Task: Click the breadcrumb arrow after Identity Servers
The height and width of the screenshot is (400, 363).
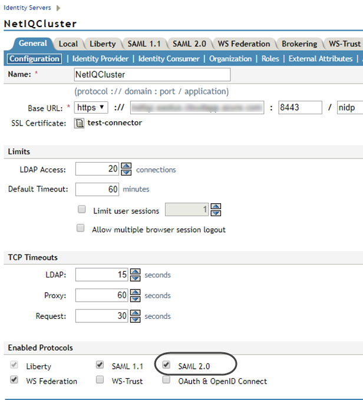Action: (x=58, y=8)
